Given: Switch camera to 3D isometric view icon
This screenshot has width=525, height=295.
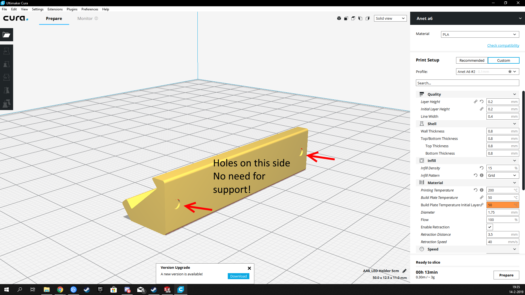Looking at the screenshot, I should (x=339, y=18).
